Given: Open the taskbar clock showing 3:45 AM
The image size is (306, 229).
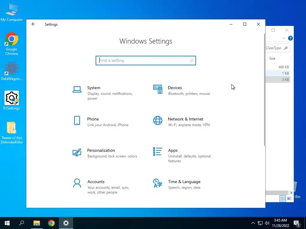Looking at the screenshot, I should [x=280, y=223].
